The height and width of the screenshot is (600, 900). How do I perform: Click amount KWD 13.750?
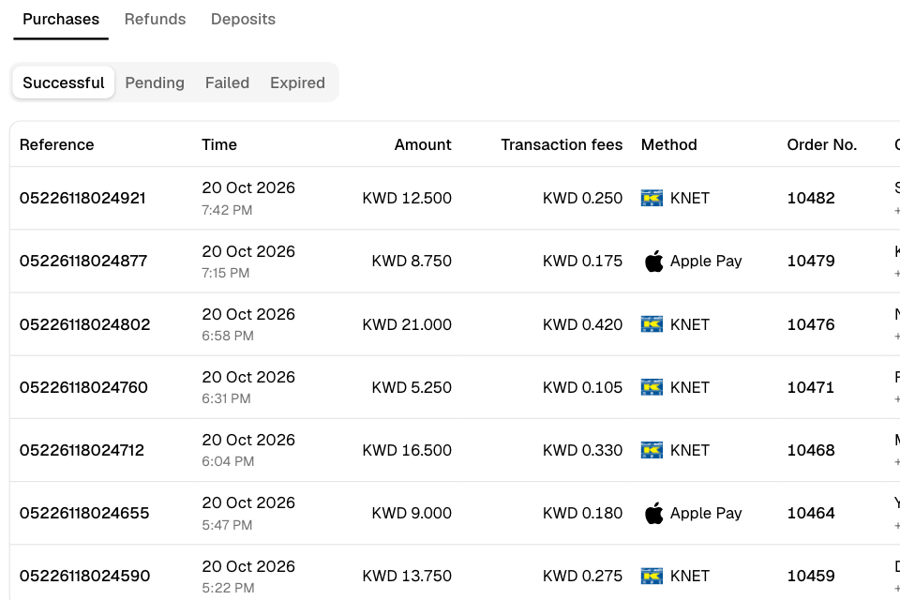click(407, 576)
